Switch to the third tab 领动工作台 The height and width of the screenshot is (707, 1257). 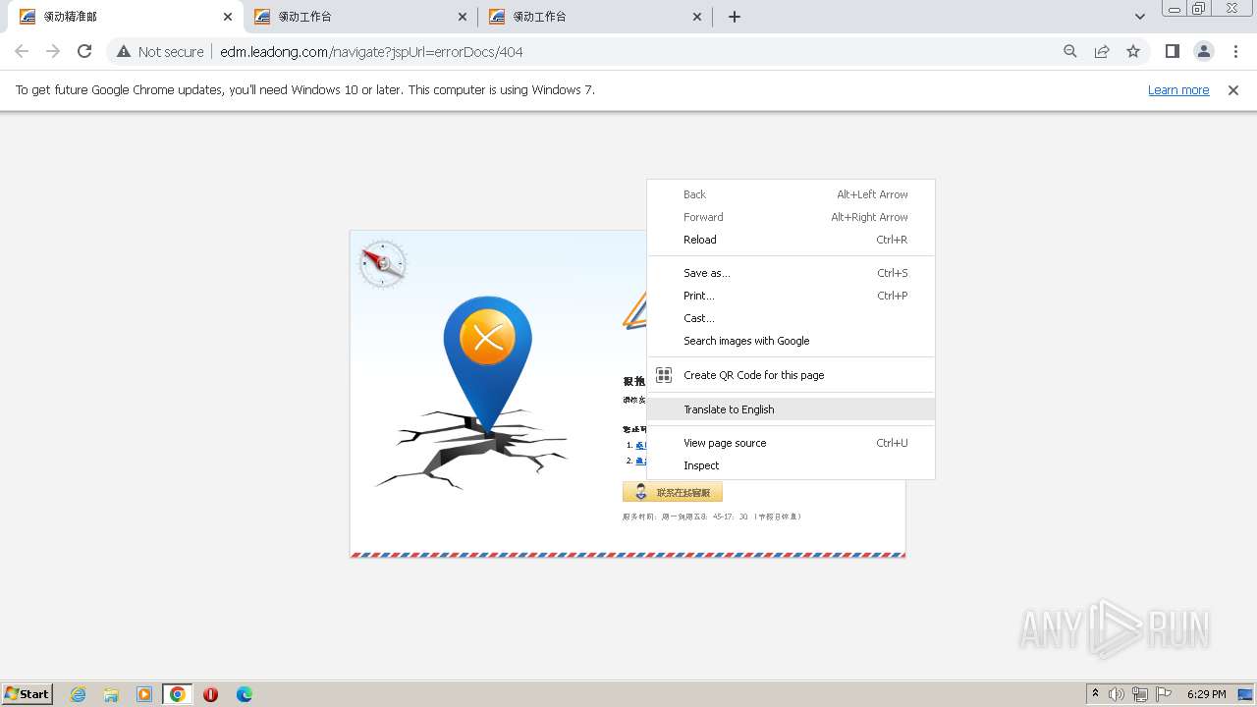[x=594, y=17]
